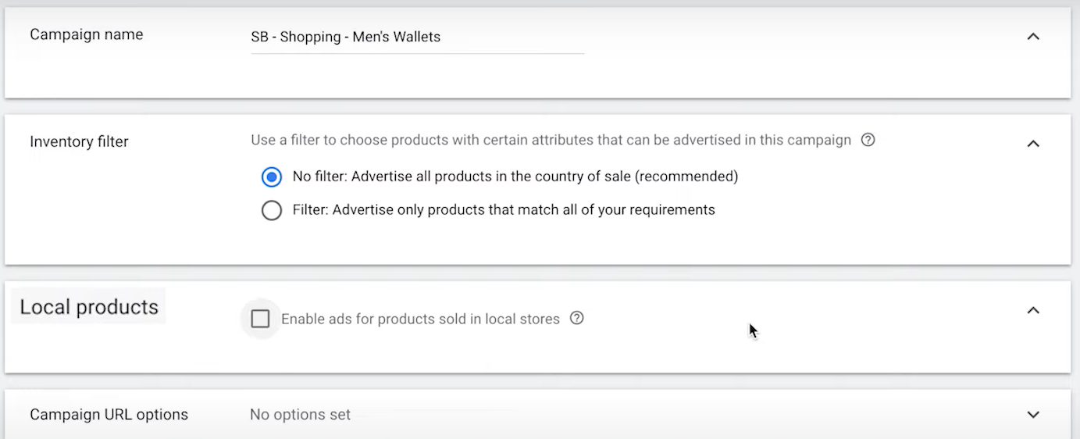Screen dimensions: 1080x439
Task: Enable ads for local stores checkbox
Action: point(260,319)
